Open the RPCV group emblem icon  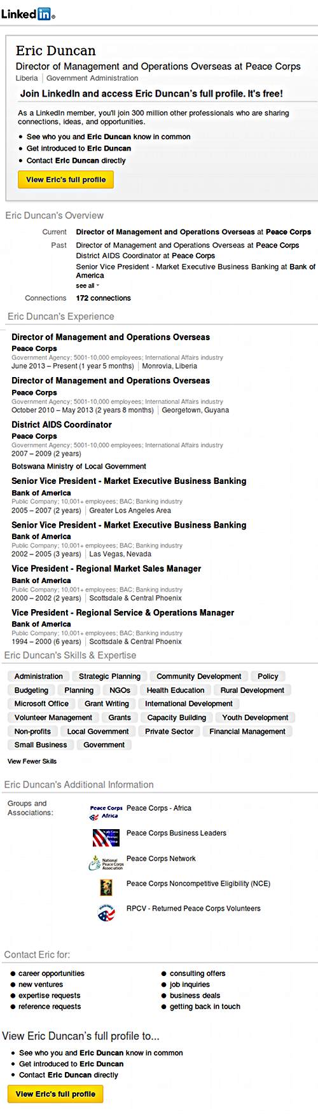pos(106,913)
